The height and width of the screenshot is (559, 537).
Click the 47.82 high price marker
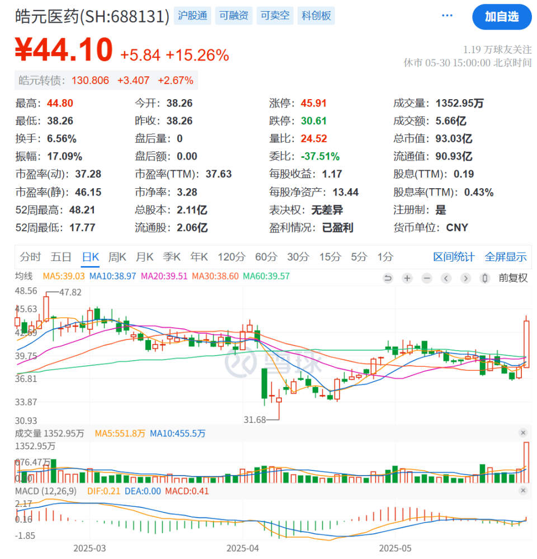point(70,292)
